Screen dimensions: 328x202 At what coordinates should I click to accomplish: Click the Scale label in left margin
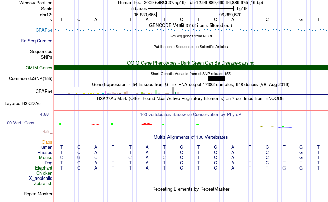point(47,9)
